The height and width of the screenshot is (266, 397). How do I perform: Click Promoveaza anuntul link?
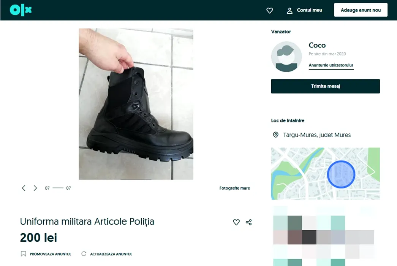pos(51,254)
